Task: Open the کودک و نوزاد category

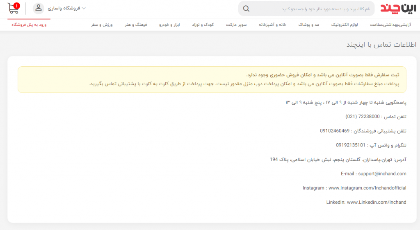Action: (x=203, y=25)
